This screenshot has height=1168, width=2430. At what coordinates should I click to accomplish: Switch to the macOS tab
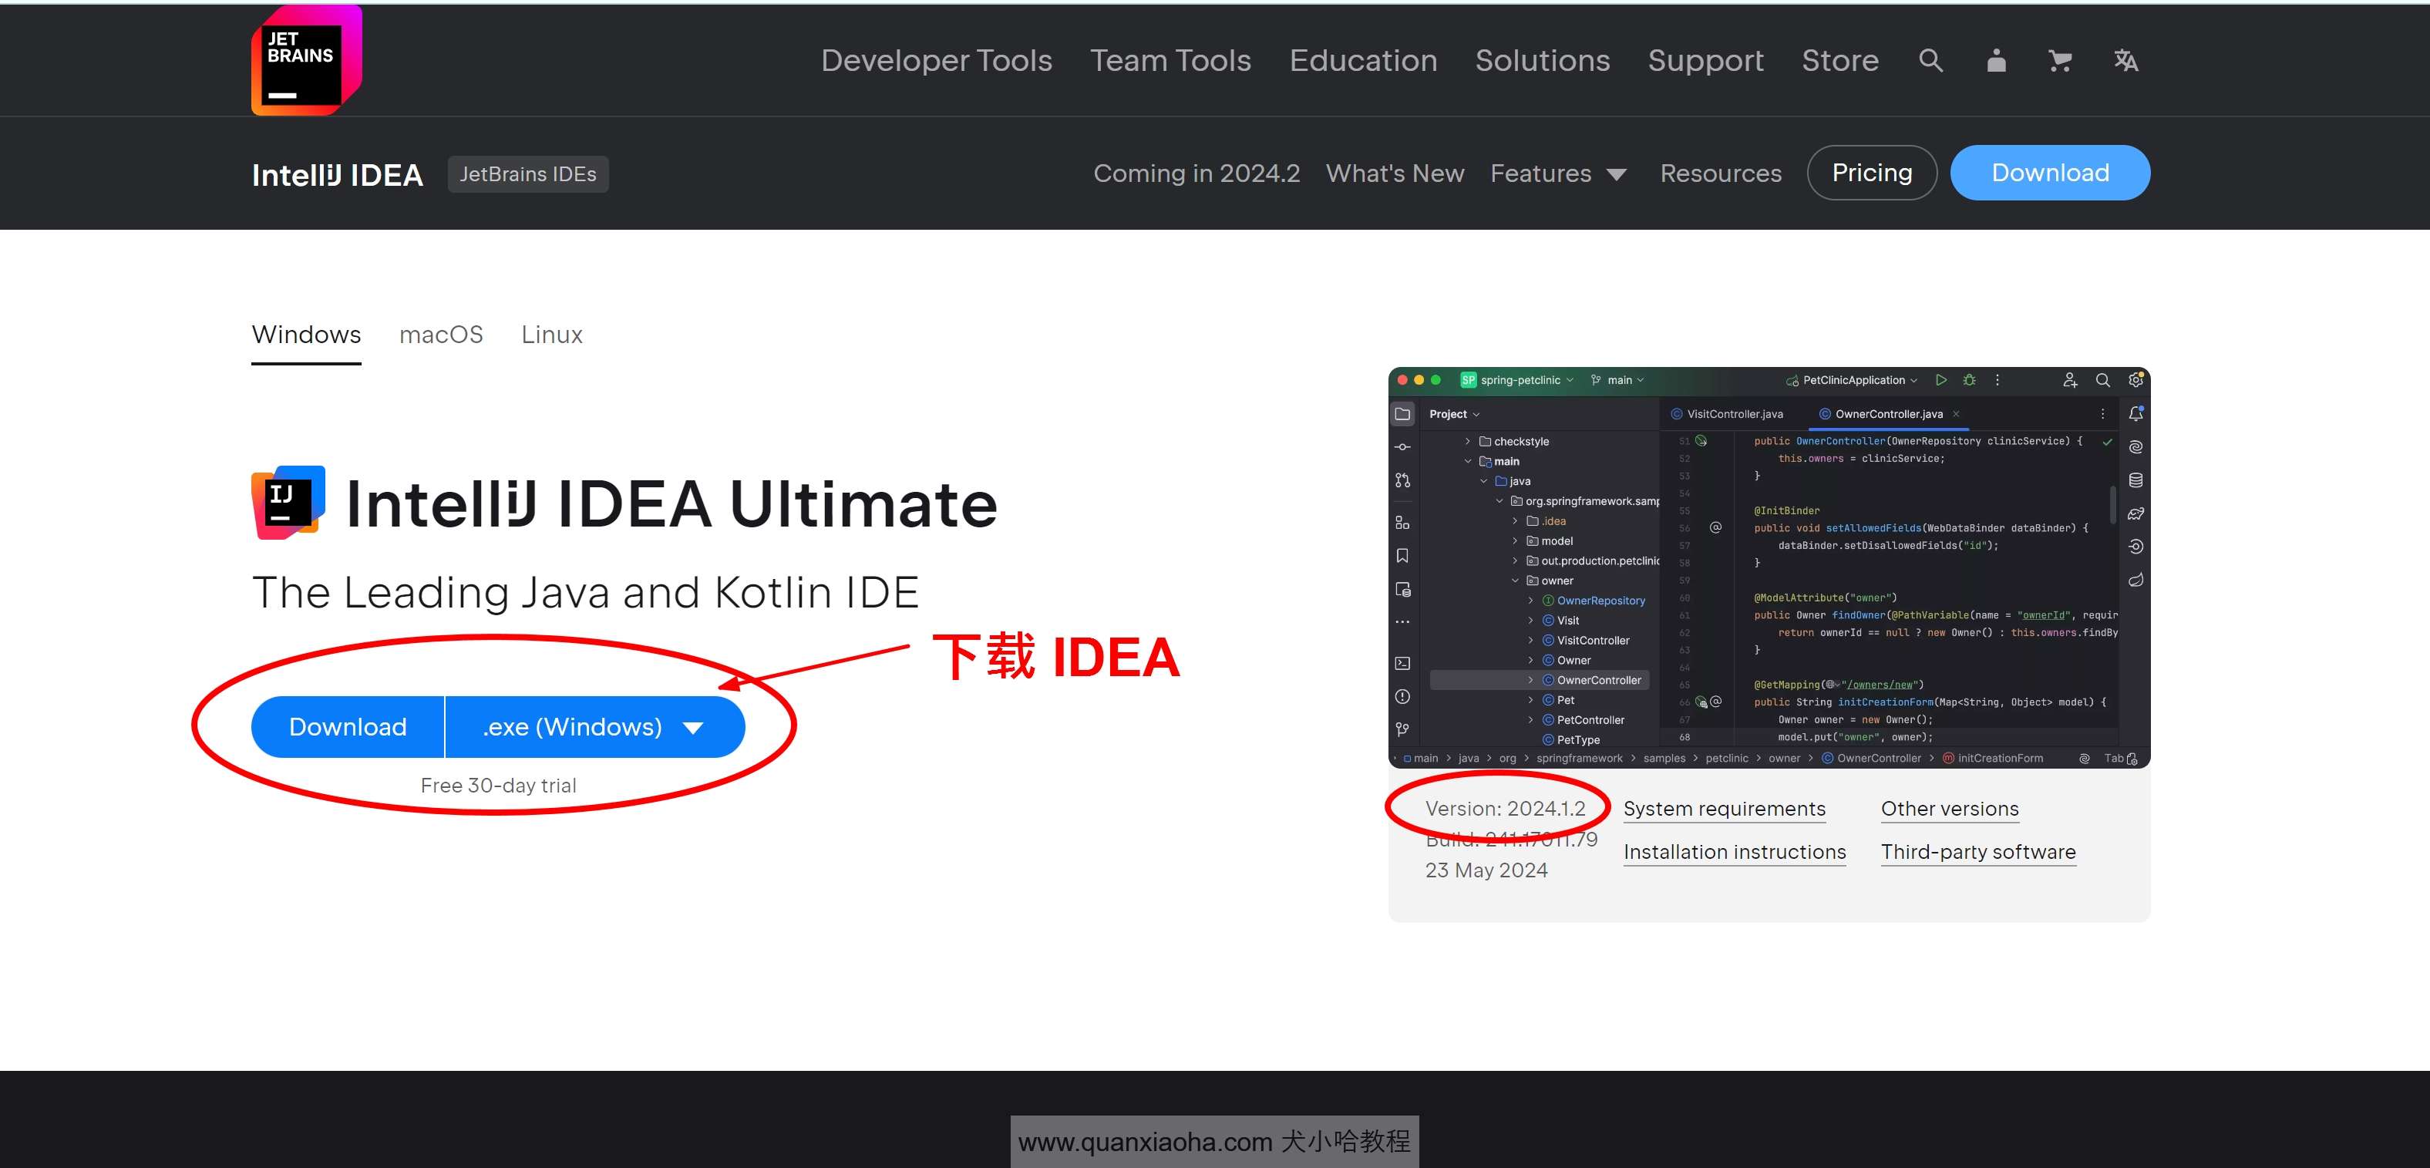coord(440,335)
